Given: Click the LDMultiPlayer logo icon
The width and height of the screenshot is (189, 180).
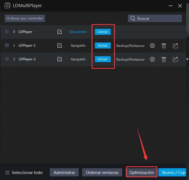Looking at the screenshot, I should pos(7,5).
